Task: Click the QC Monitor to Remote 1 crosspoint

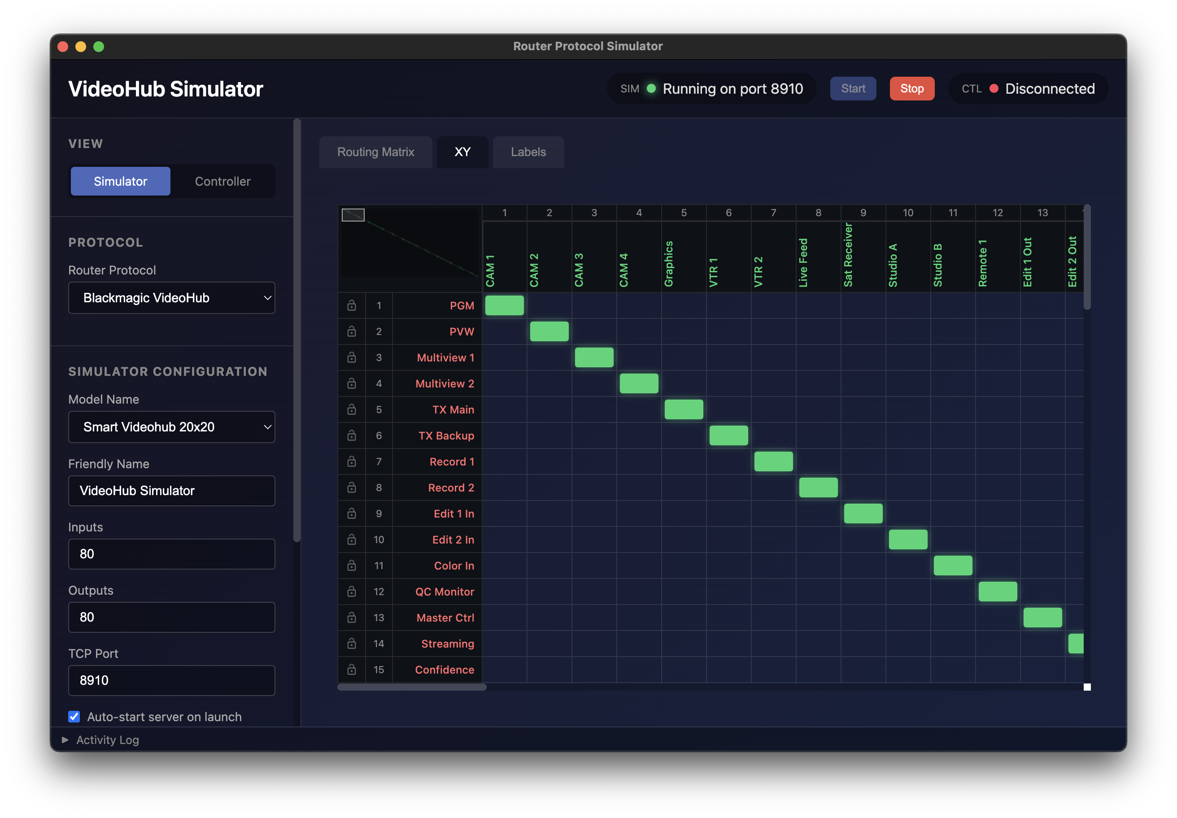Action: coord(998,592)
